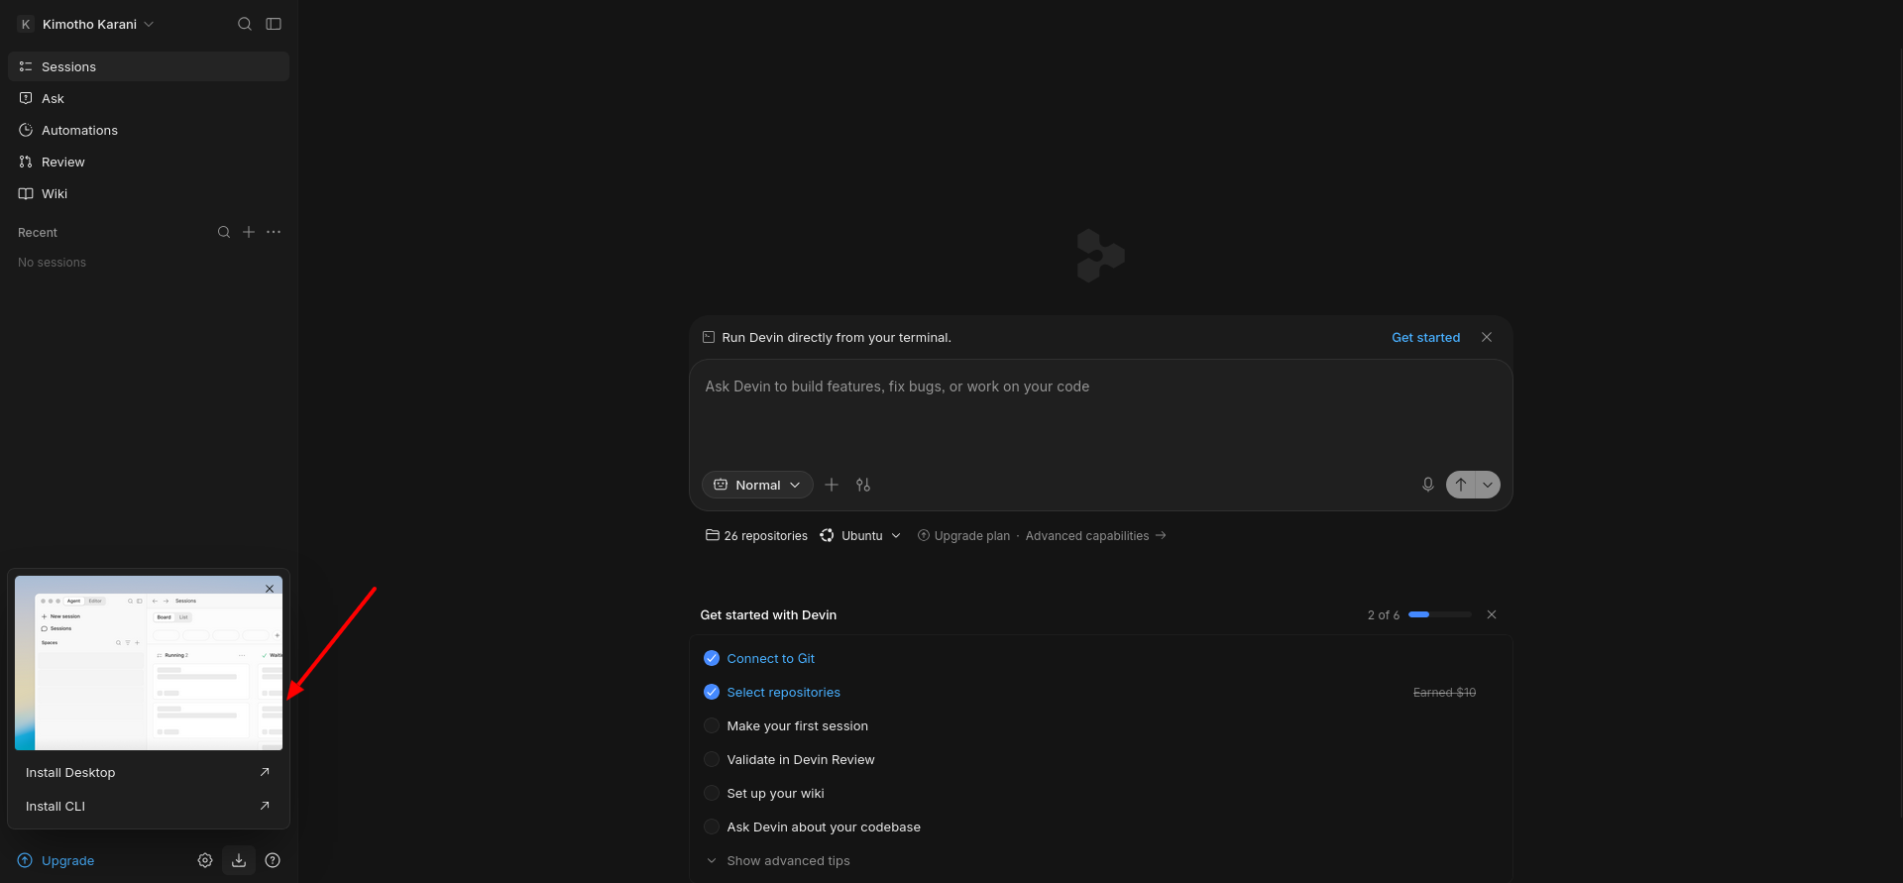
Task: Click the 2 of 6 progress bar
Action: pyautogui.click(x=1440, y=614)
